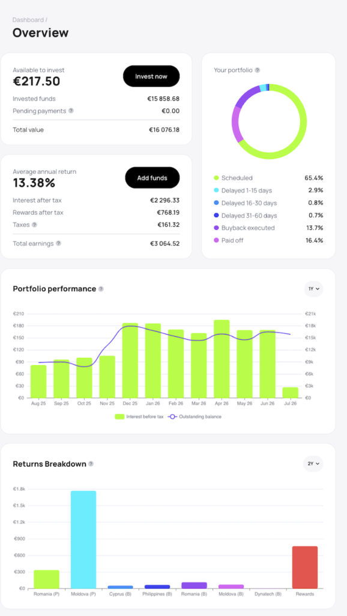Click the 13.38% average annual return
The width and height of the screenshot is (347, 616).
(34, 183)
